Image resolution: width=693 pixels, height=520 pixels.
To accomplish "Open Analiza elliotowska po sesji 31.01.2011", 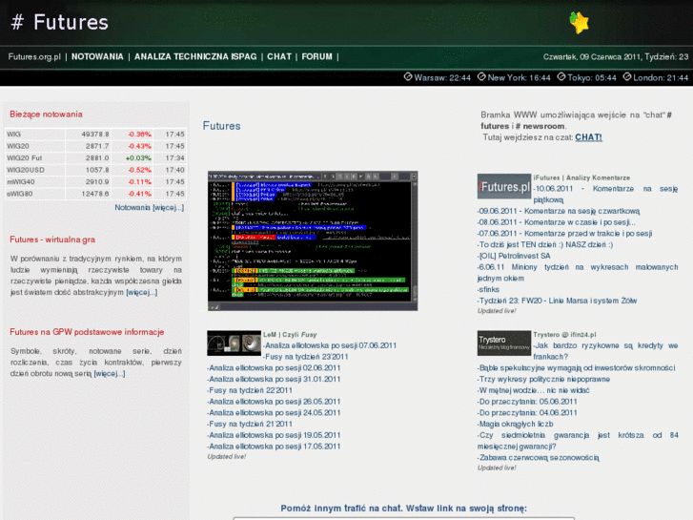I will pos(274,380).
